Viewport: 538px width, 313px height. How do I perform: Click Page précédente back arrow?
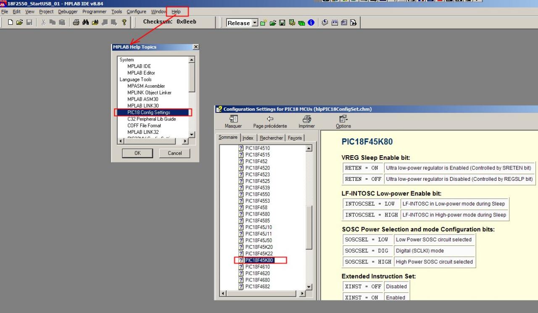(270, 119)
